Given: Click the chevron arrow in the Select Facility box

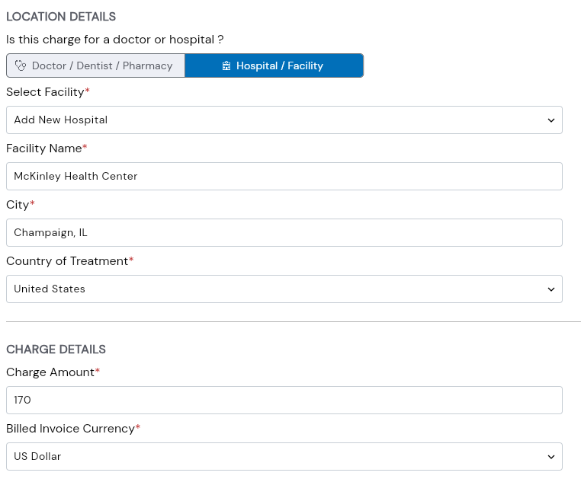Looking at the screenshot, I should [551, 120].
